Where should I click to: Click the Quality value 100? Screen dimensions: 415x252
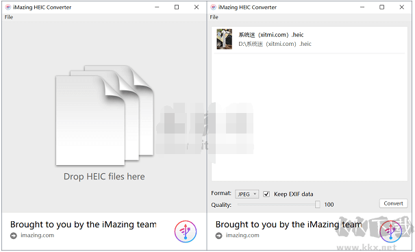(x=329, y=204)
